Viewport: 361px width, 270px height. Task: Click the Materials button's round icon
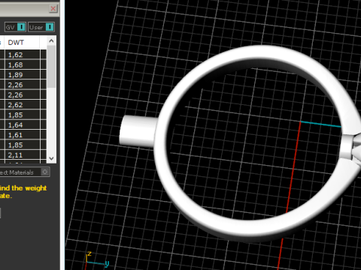[x=45, y=172]
